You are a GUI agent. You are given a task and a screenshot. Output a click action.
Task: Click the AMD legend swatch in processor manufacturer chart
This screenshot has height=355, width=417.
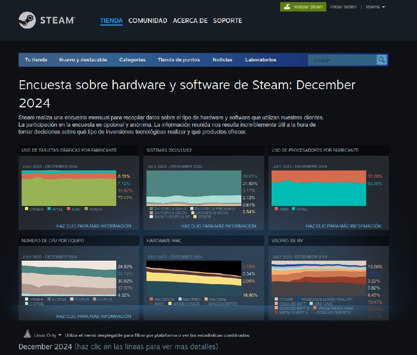click(x=276, y=209)
